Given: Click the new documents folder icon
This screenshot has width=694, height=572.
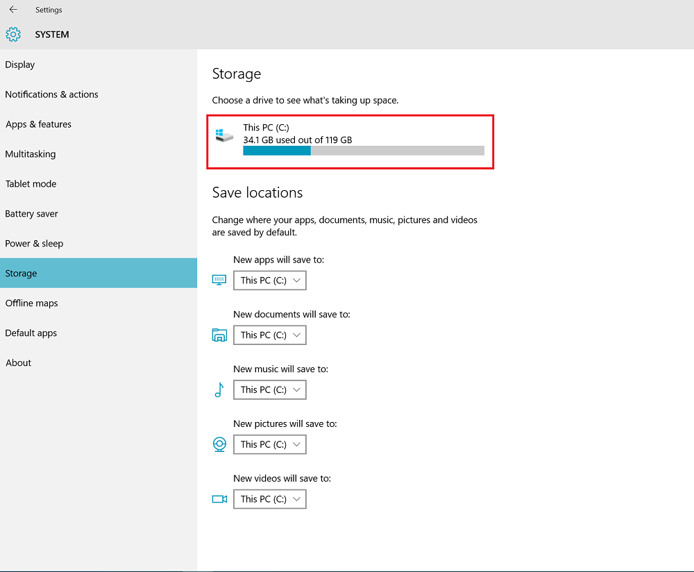Looking at the screenshot, I should pyautogui.click(x=219, y=335).
